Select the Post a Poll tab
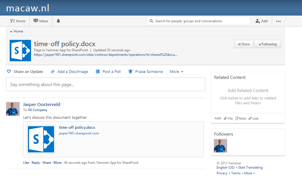The image size is (302, 192). 108,72
